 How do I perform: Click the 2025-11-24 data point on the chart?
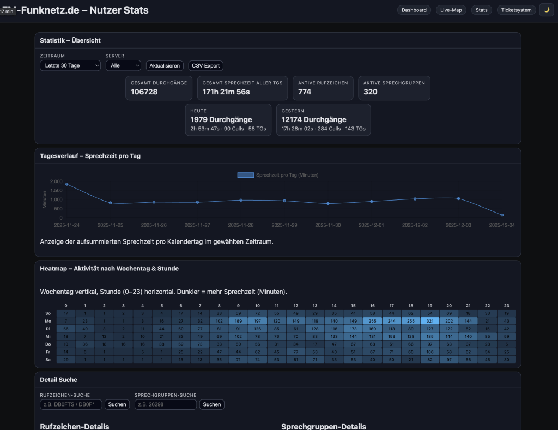67,184
